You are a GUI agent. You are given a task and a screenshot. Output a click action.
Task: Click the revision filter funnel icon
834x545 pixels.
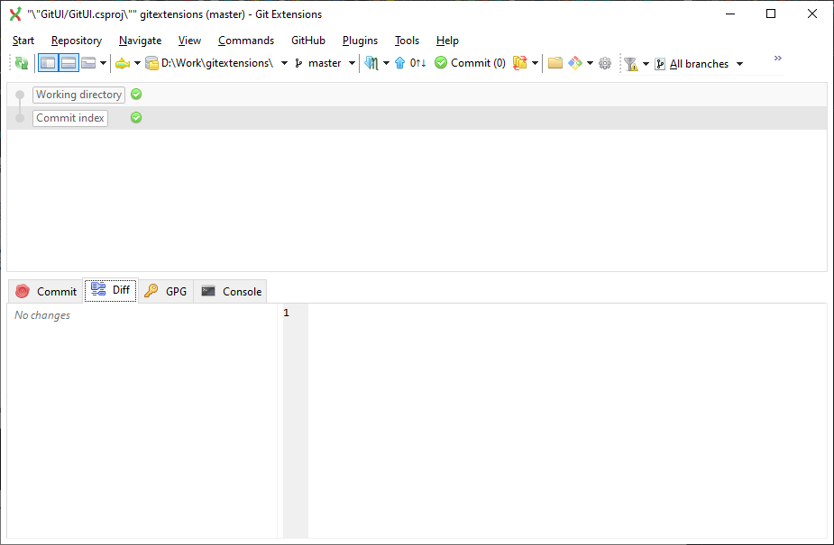pyautogui.click(x=631, y=63)
